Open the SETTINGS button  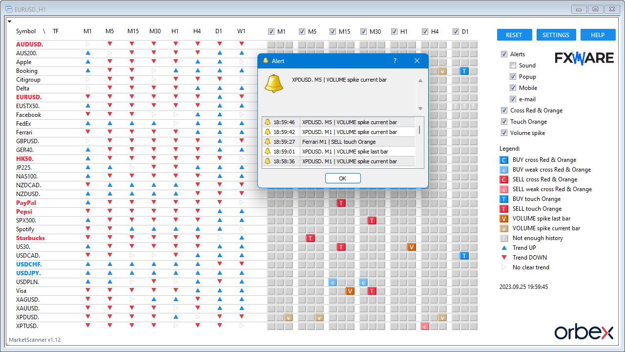(x=556, y=35)
